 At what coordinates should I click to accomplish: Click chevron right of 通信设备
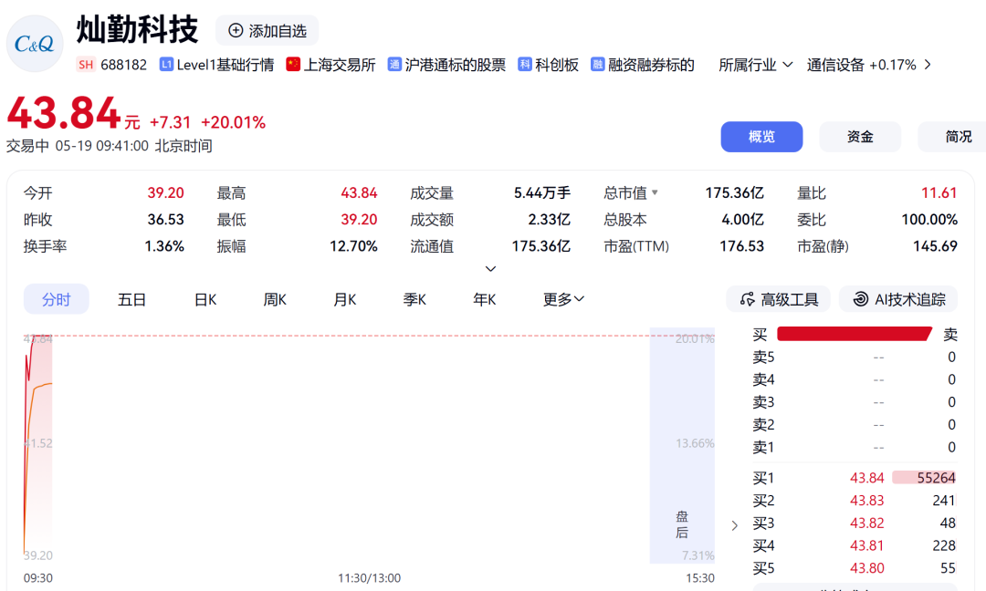point(928,65)
